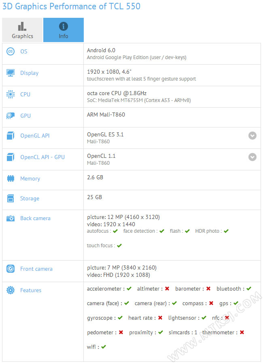The image size is (263, 363).
Task: Select 'octa core CPU @1.8GHz' text
Action: pos(117,93)
